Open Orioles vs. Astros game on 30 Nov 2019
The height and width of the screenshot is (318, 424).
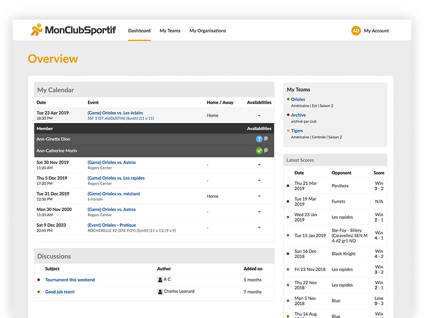pos(111,162)
